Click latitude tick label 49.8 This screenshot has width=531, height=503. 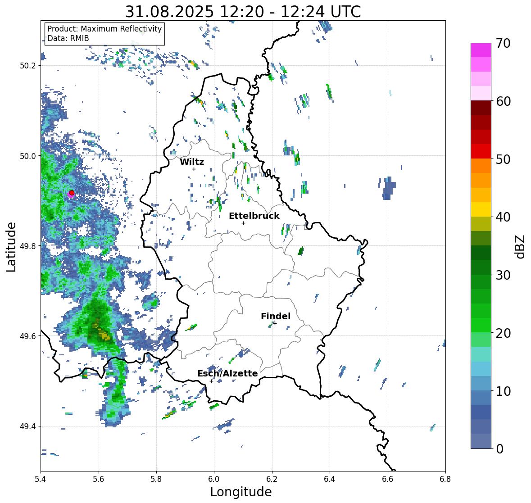click(28, 246)
